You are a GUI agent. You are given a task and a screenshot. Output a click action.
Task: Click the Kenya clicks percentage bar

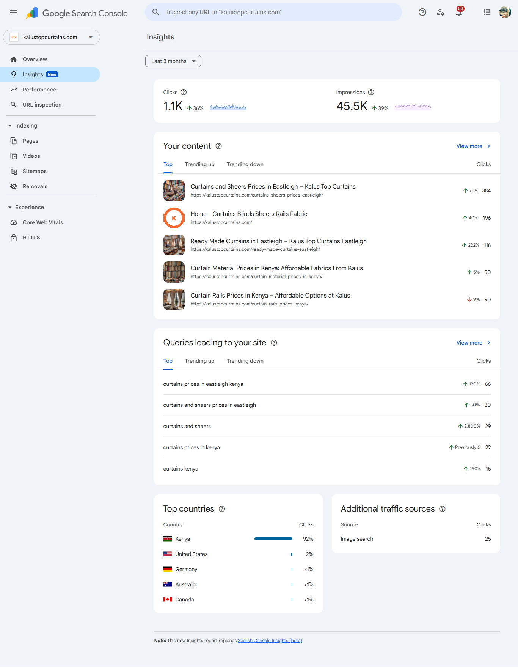[273, 539]
